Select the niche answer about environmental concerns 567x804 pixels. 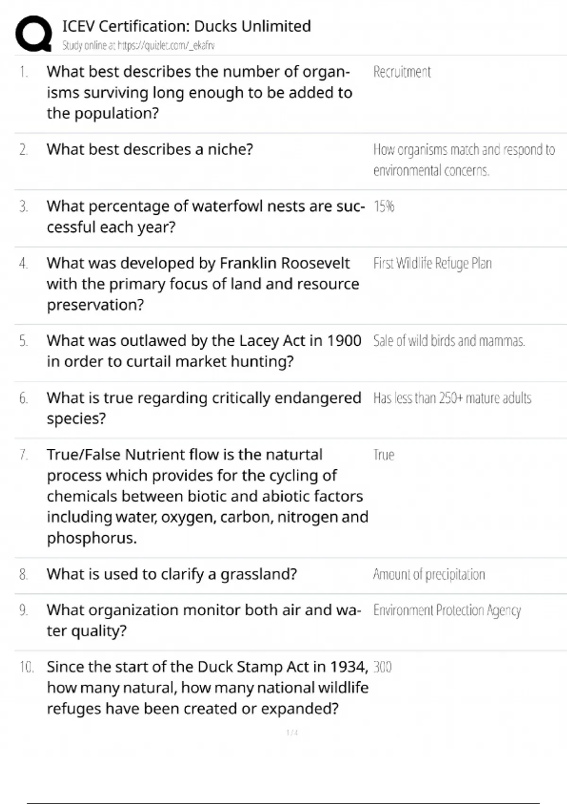point(464,160)
